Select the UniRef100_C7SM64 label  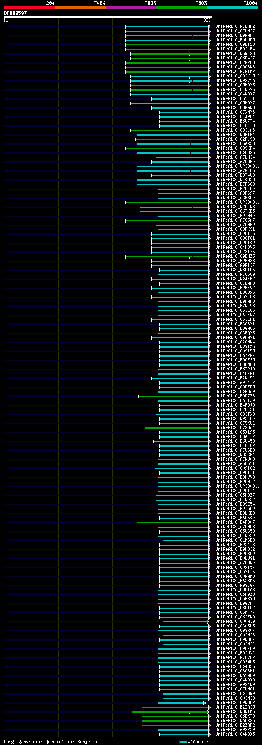pyautogui.click(x=235, y=428)
